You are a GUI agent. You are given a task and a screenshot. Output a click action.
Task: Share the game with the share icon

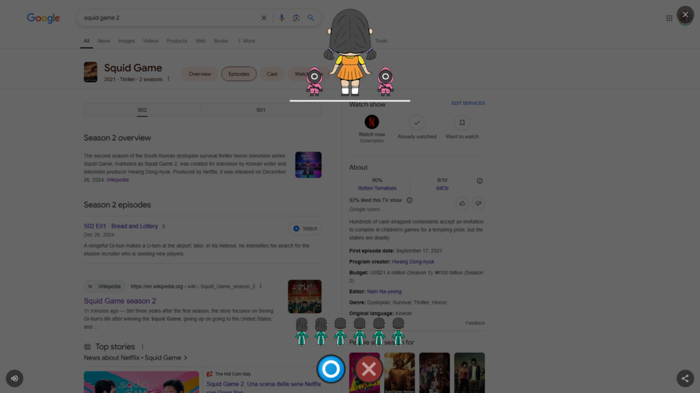coord(685,378)
